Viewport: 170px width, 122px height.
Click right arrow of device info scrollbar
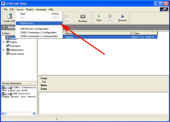point(34,113)
